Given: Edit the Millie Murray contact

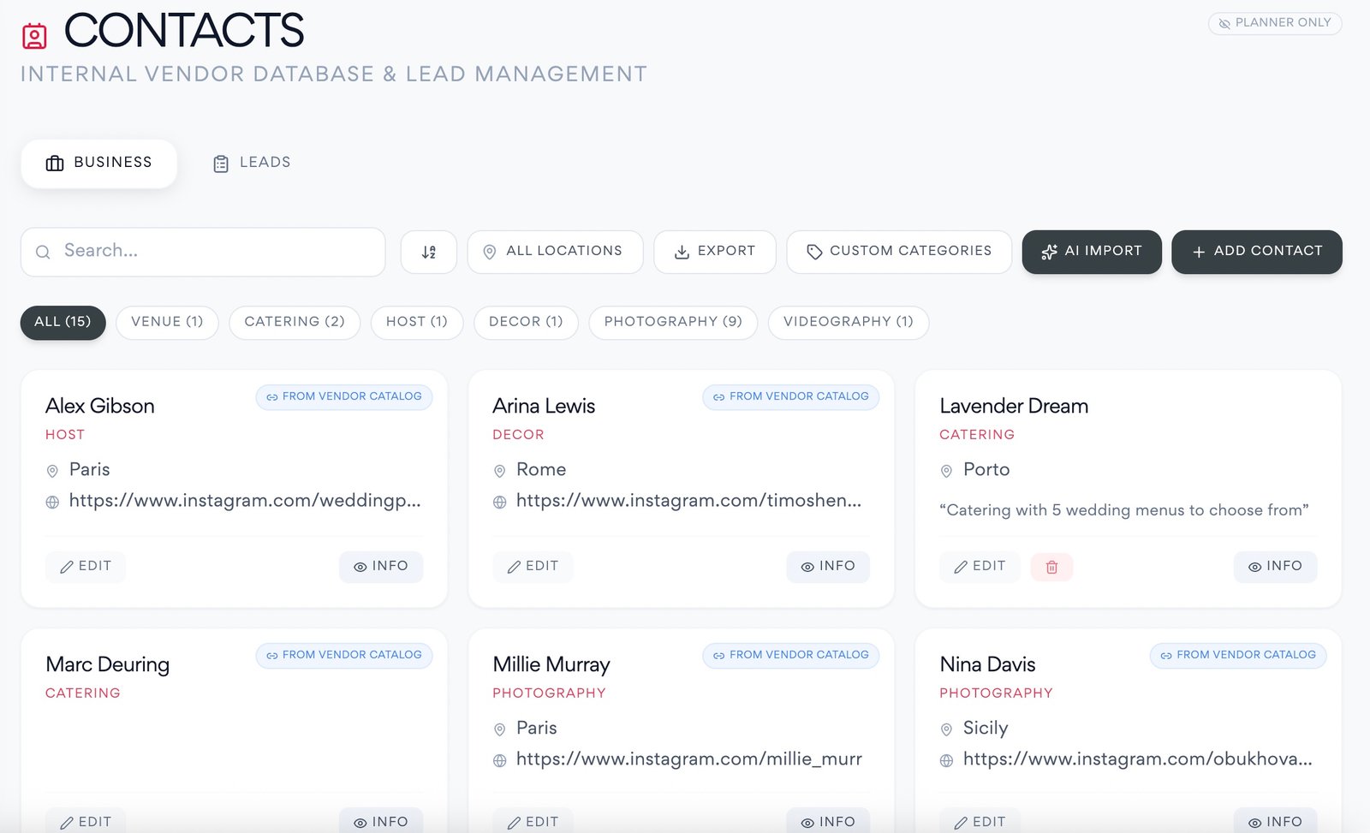Looking at the screenshot, I should (x=533, y=821).
